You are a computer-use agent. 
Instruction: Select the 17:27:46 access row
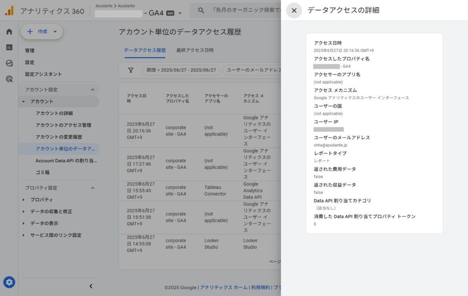point(200,164)
